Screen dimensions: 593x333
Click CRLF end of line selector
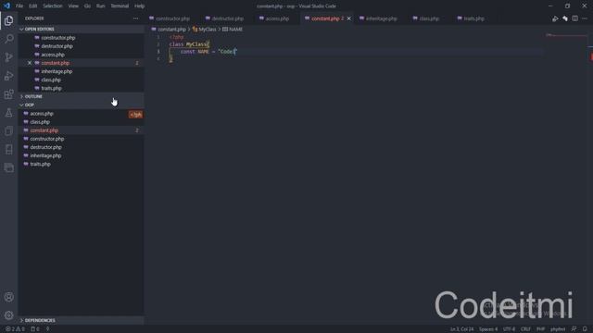[x=525, y=329]
